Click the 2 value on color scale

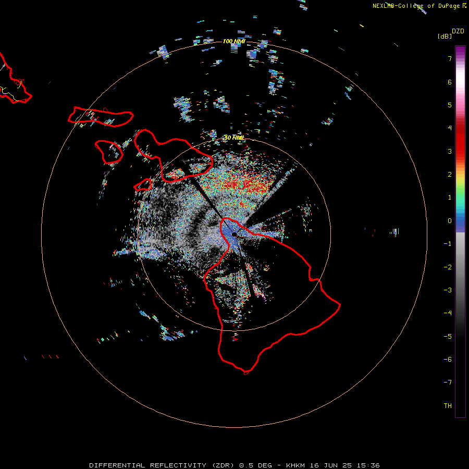pos(450,175)
